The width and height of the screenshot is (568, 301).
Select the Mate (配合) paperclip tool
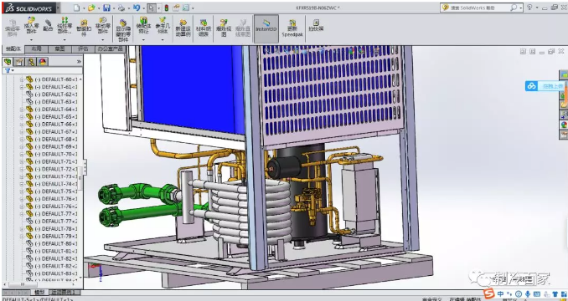[49, 26]
